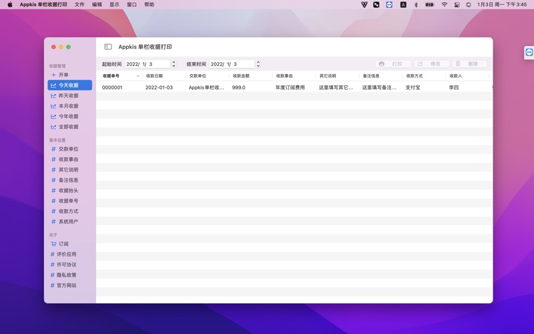Click the 年度订阅费用 cell
The image size is (534, 334).
[290, 88]
